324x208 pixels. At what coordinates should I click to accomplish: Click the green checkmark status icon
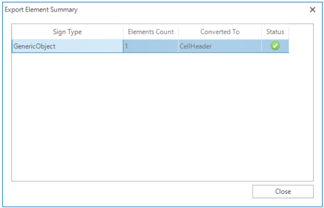pyautogui.click(x=275, y=46)
